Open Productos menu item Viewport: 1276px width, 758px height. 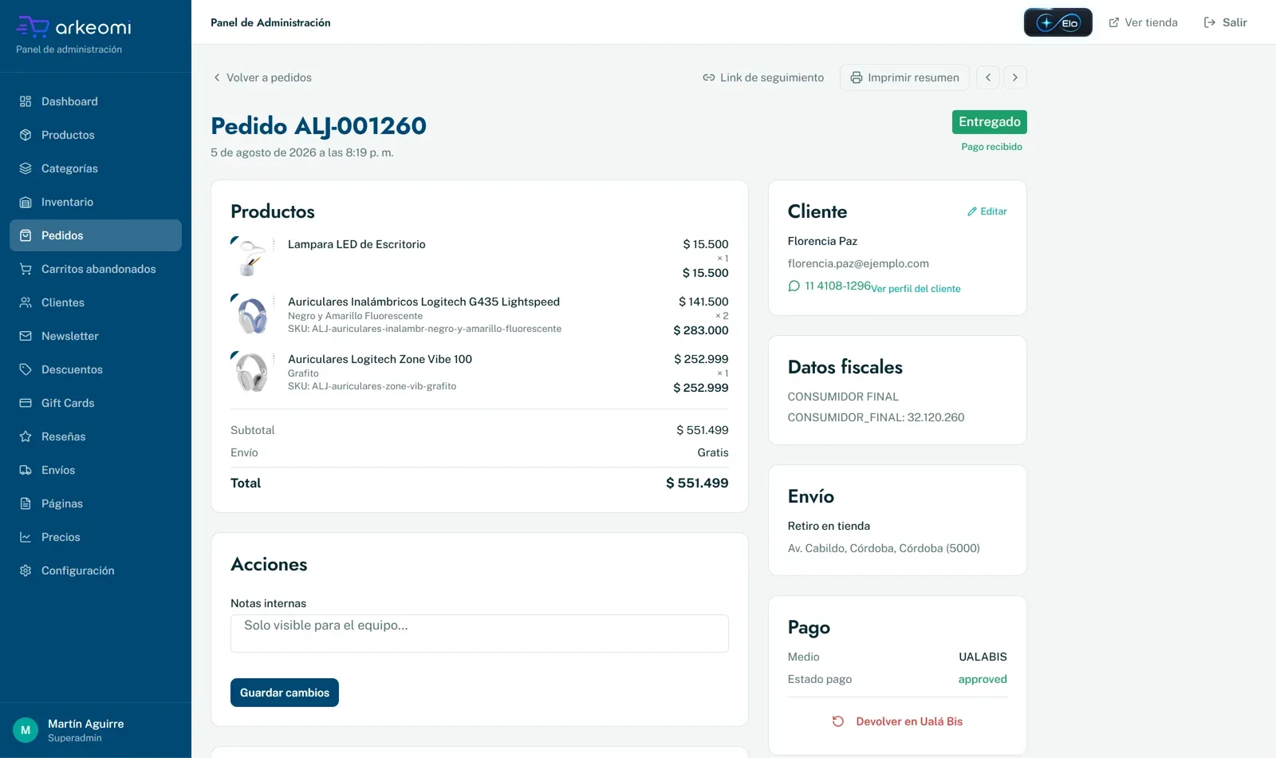(96, 135)
